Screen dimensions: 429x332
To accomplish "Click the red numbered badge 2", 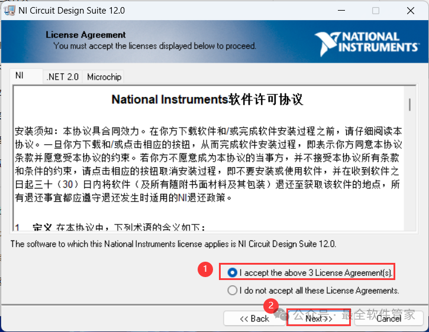I will click(x=270, y=305).
